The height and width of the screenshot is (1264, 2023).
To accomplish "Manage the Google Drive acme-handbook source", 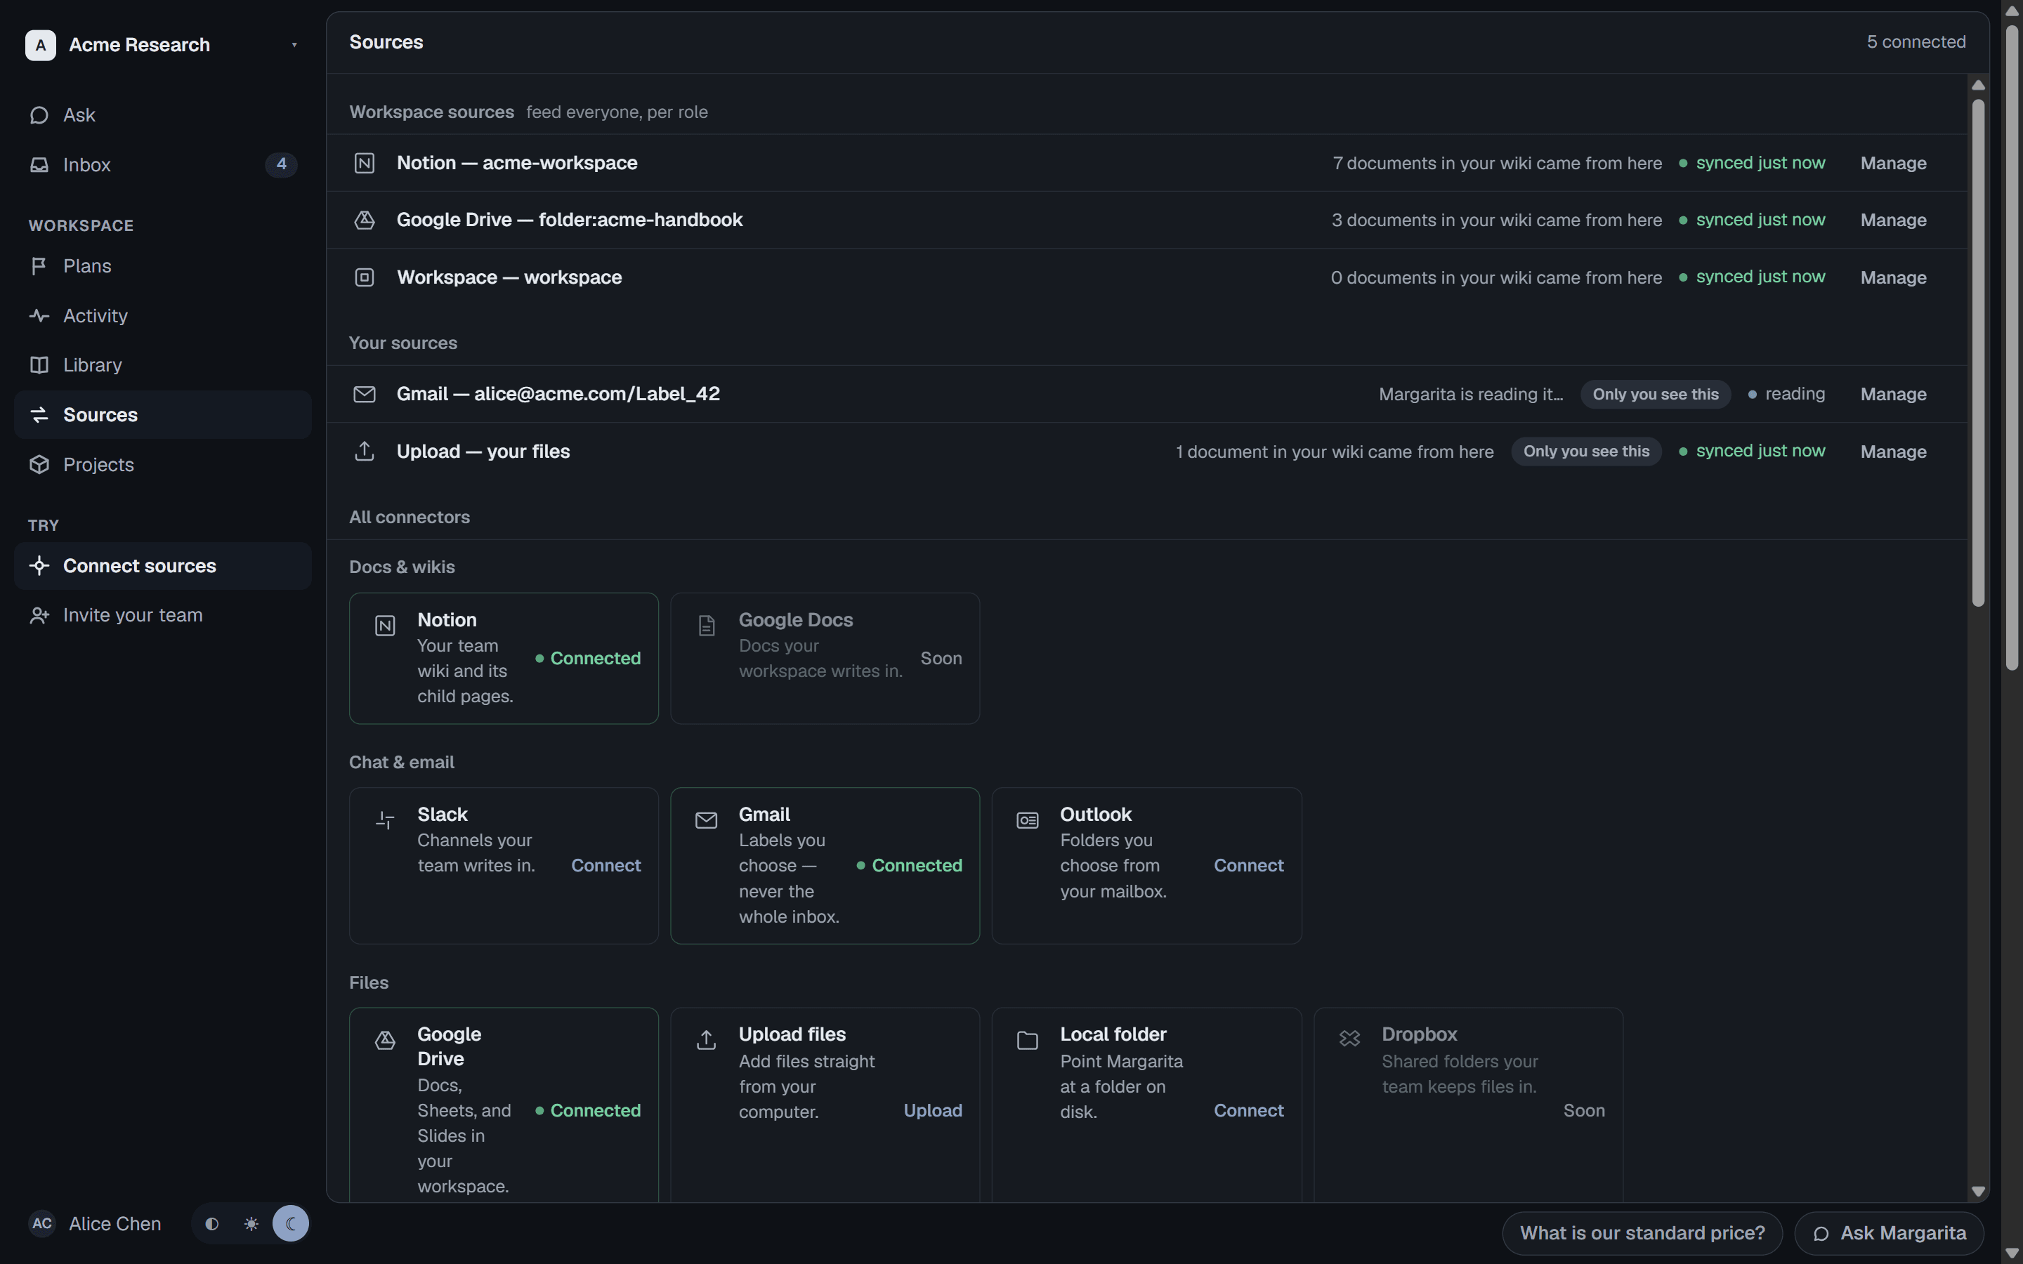I will click(1892, 220).
